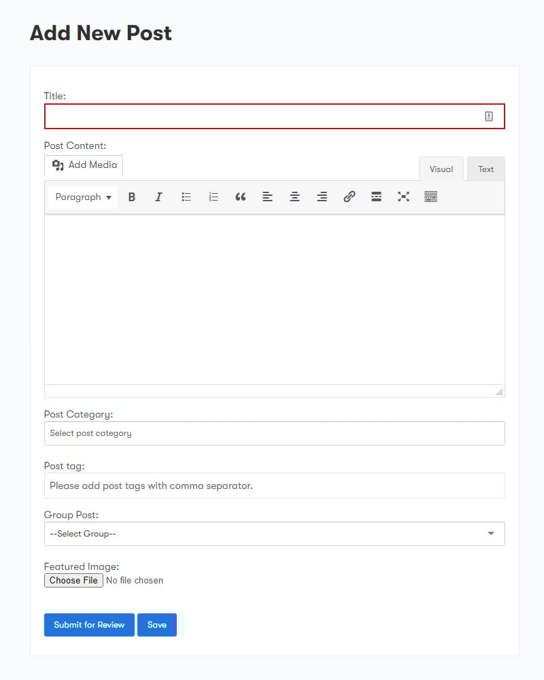Insert a blockquote
Viewport: 544px width, 680px height.
(241, 197)
